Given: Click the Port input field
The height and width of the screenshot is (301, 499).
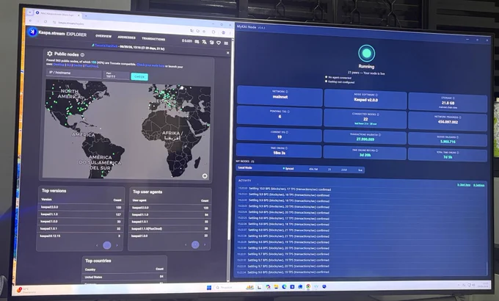Looking at the screenshot, I should click(116, 75).
